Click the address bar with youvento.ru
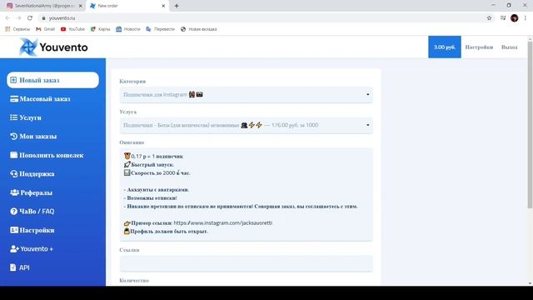Screen dimensions: 533x300 point(265,18)
